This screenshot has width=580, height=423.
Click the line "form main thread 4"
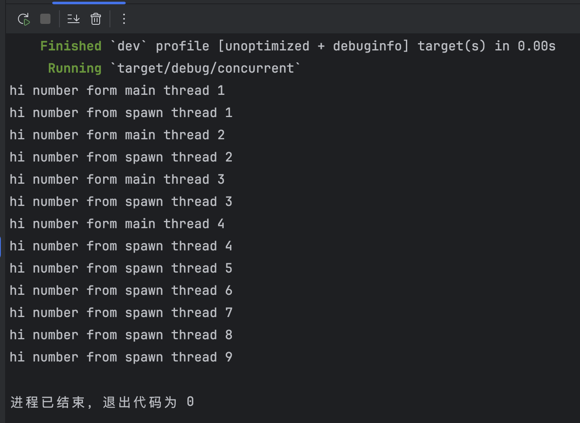click(117, 224)
